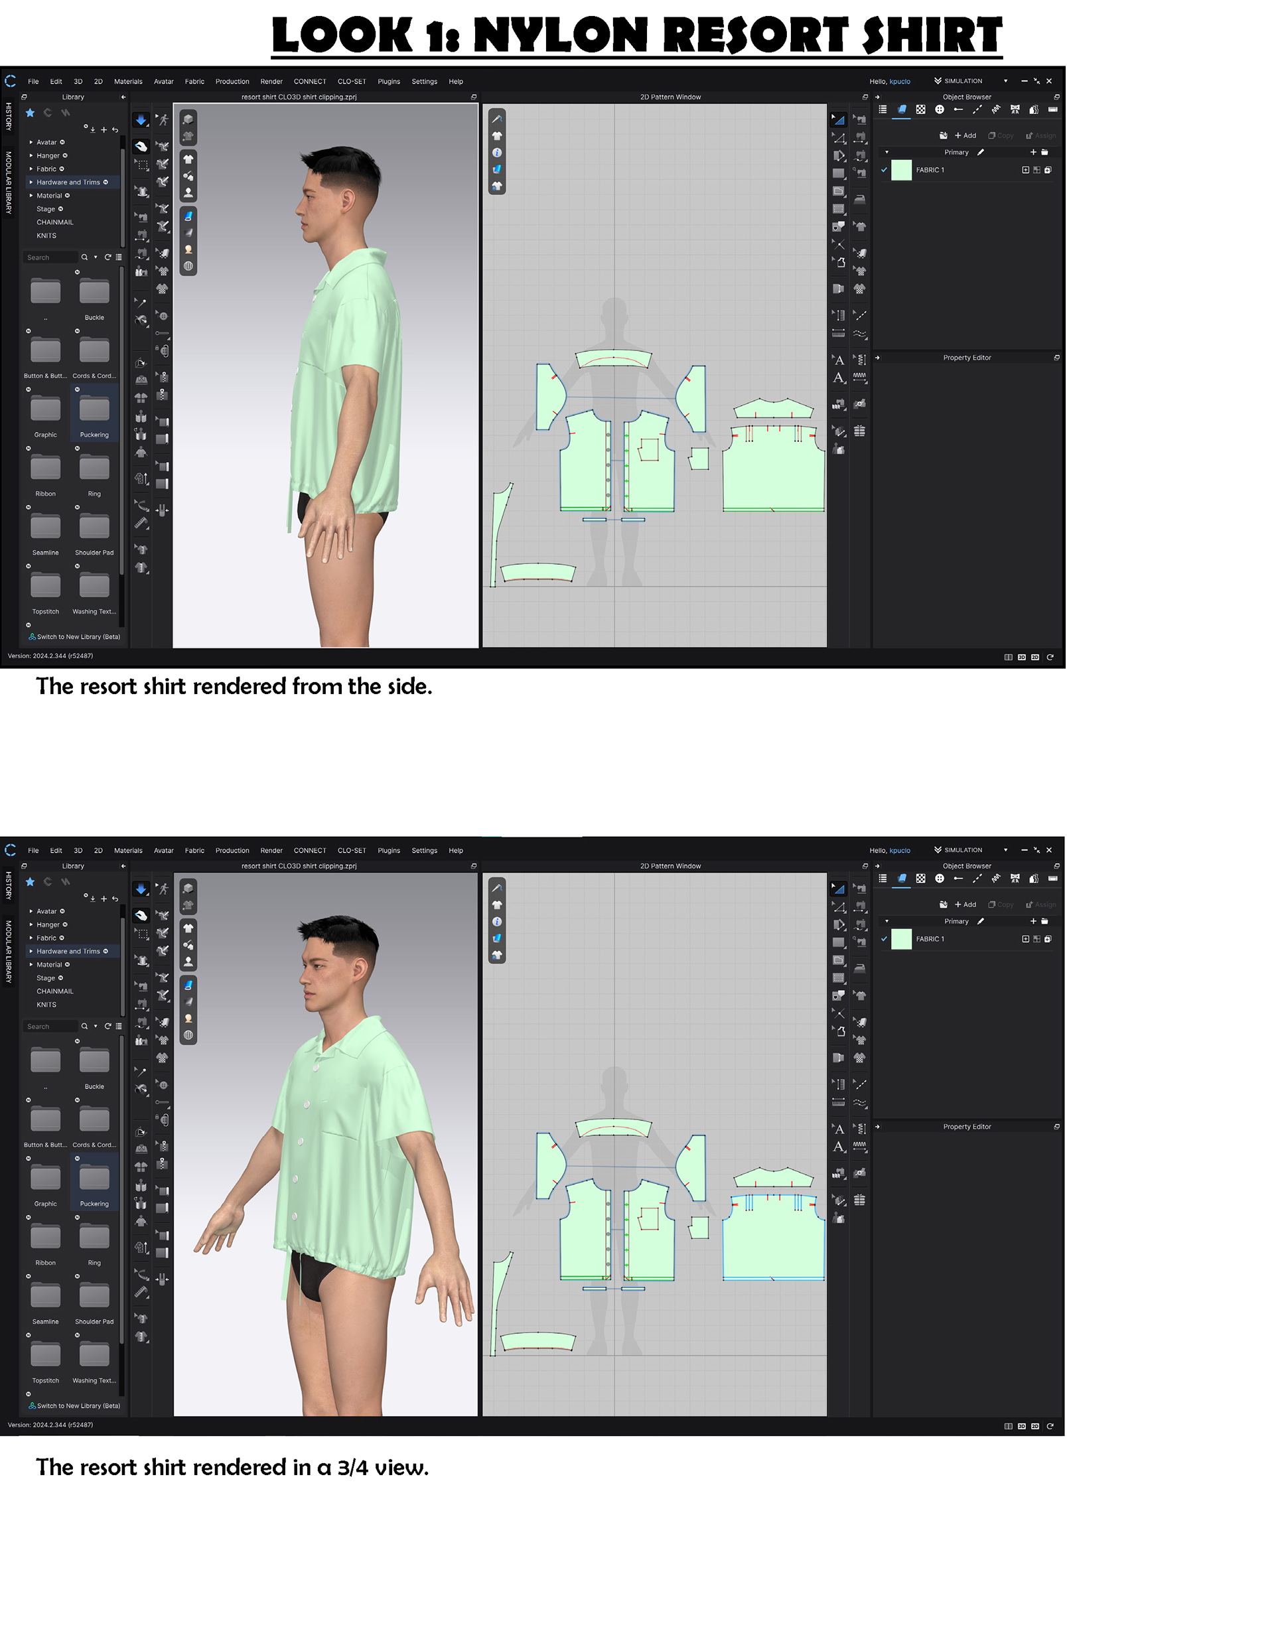The height and width of the screenshot is (1649, 1274).
Task: Click kpuclo username link in side-view screenshot
Action: coord(899,82)
